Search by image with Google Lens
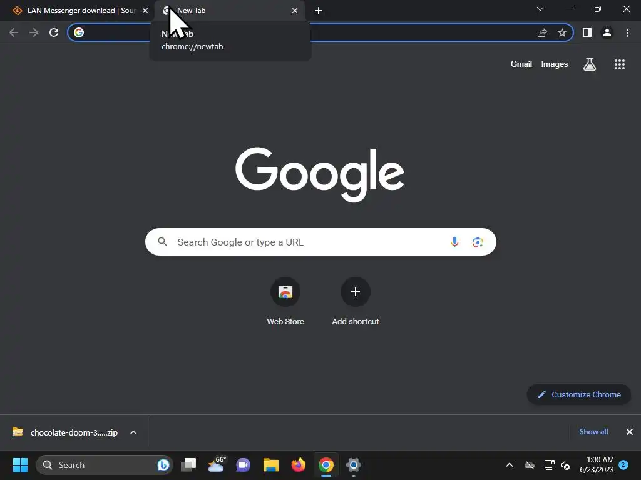Image resolution: width=641 pixels, height=480 pixels. click(x=478, y=242)
